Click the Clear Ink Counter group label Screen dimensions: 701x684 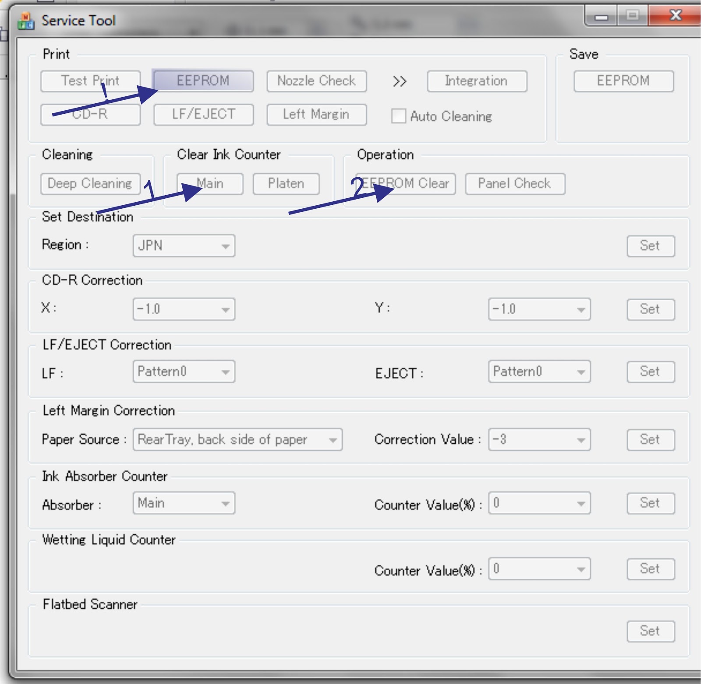coord(229,154)
